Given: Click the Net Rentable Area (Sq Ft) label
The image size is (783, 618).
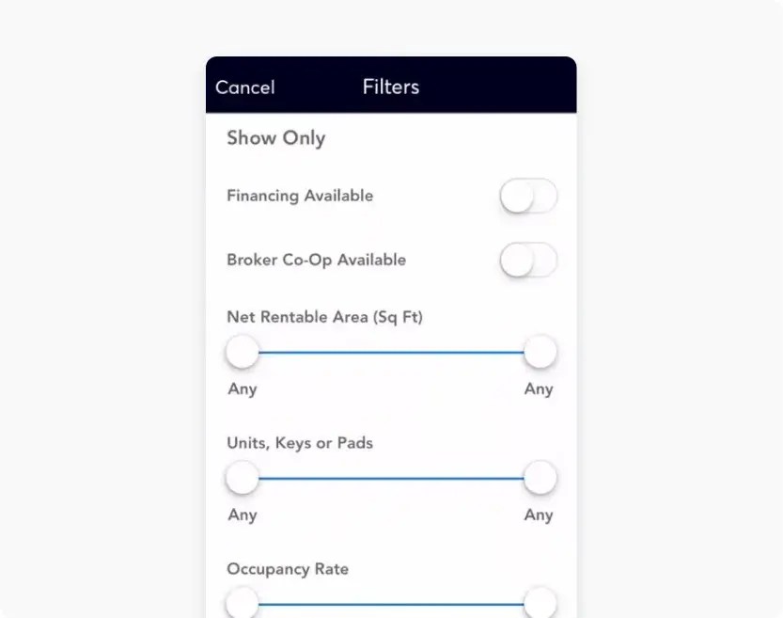Looking at the screenshot, I should pos(325,317).
